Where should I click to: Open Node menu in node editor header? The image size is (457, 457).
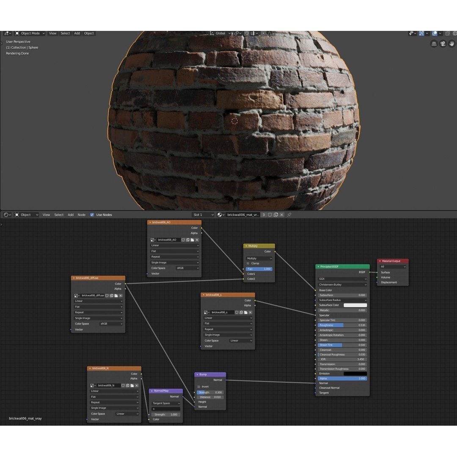[x=81, y=215]
